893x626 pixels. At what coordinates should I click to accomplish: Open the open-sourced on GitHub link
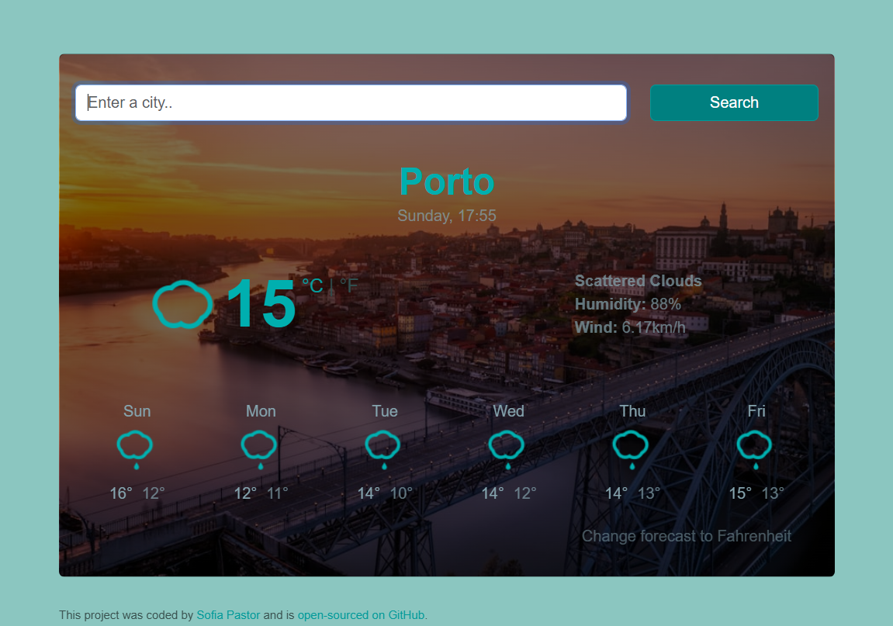pyautogui.click(x=361, y=615)
